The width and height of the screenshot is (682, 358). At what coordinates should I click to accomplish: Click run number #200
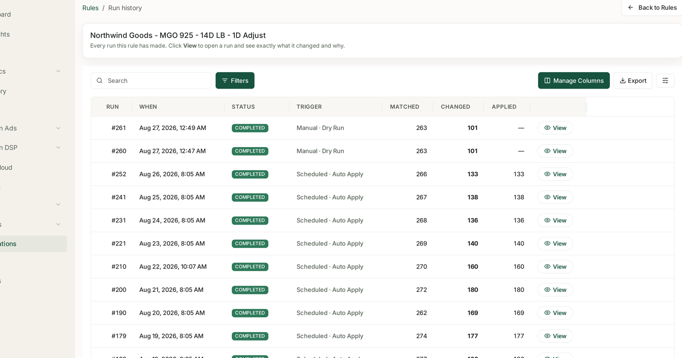[x=119, y=290]
